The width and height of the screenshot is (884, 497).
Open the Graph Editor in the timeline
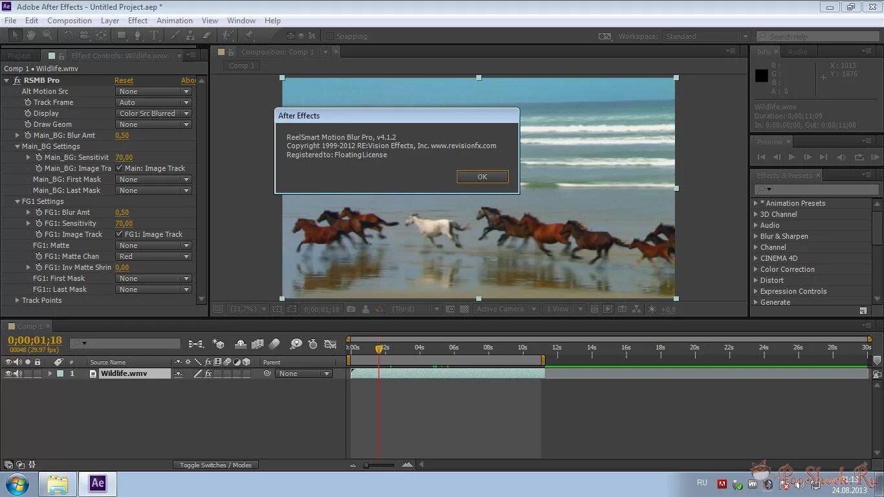pyautogui.click(x=330, y=344)
